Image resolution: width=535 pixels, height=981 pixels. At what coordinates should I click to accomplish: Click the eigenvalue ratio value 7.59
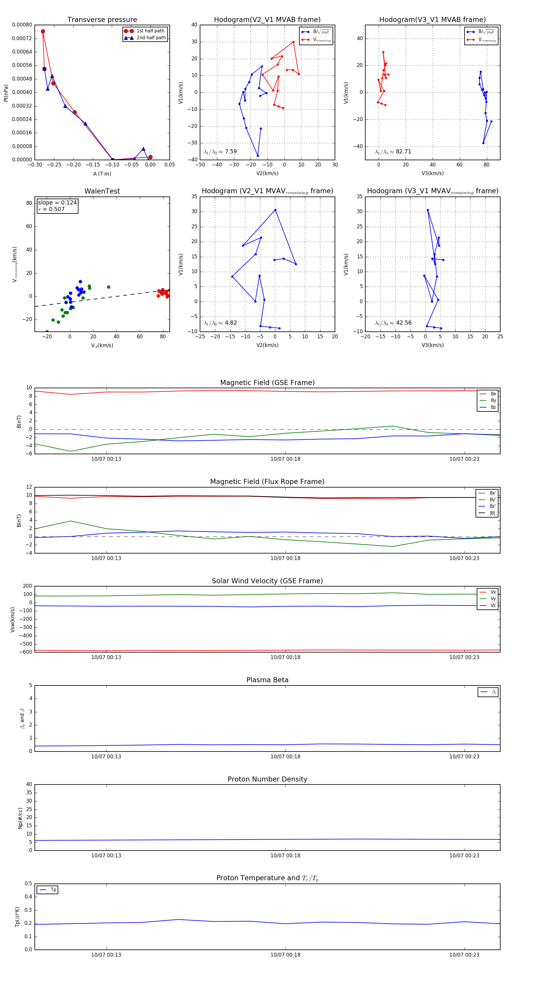tap(231, 152)
